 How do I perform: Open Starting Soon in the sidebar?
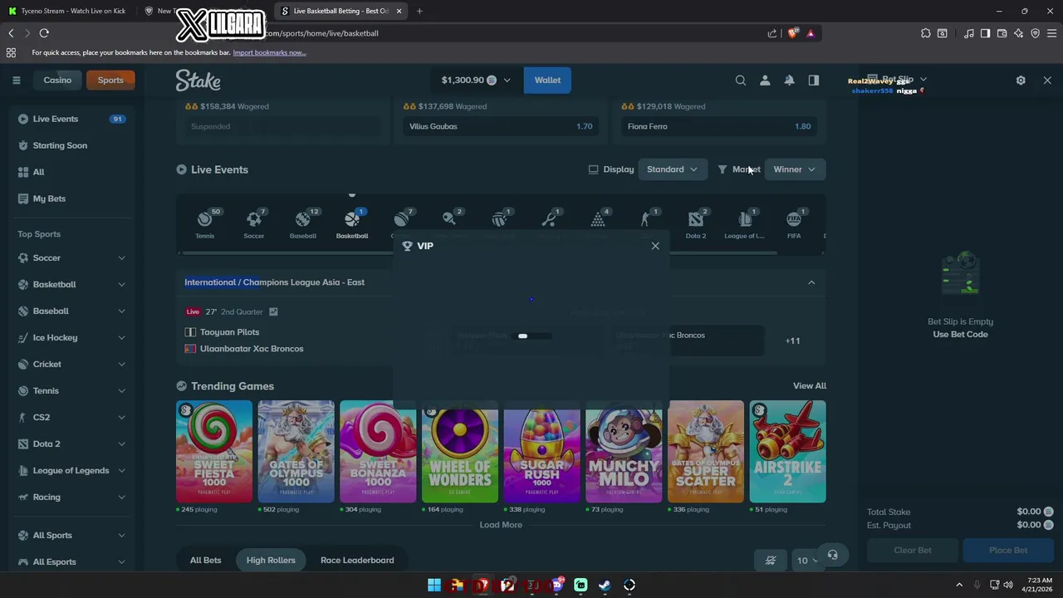[72, 145]
